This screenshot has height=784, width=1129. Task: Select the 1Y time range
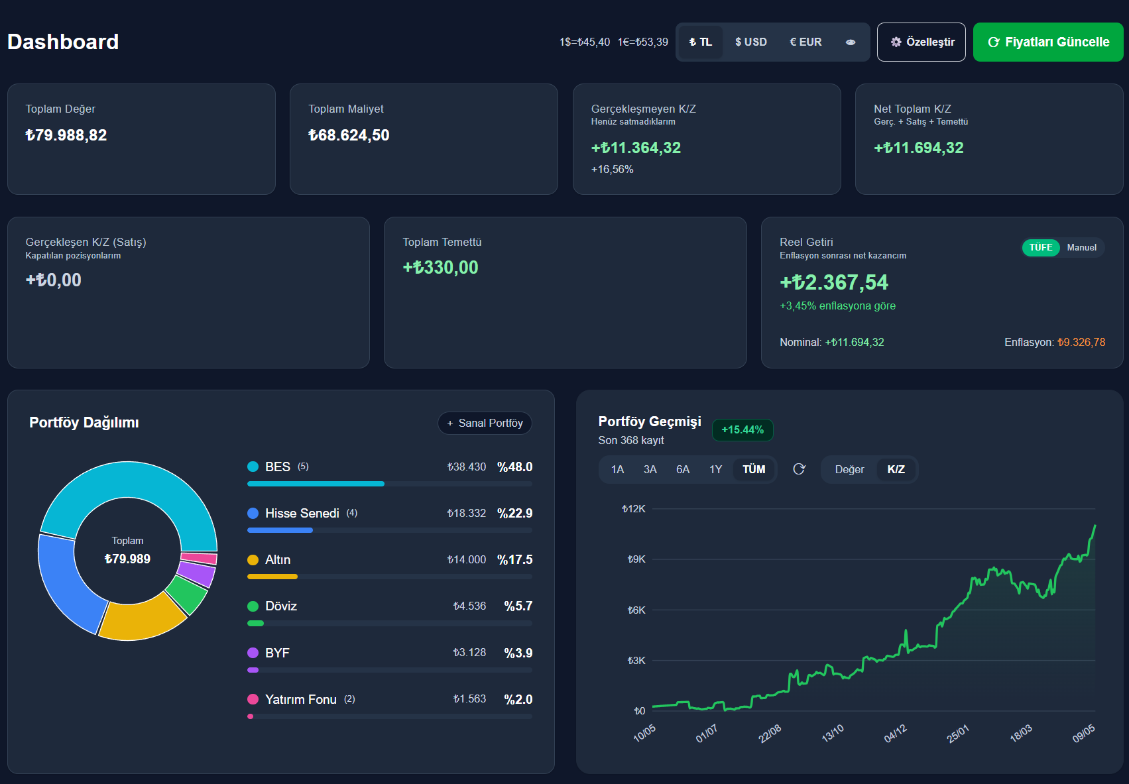coord(716,469)
